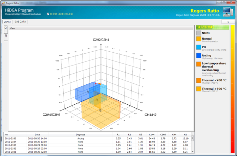Maximize the Rogers Ratio window

pos(224,2)
